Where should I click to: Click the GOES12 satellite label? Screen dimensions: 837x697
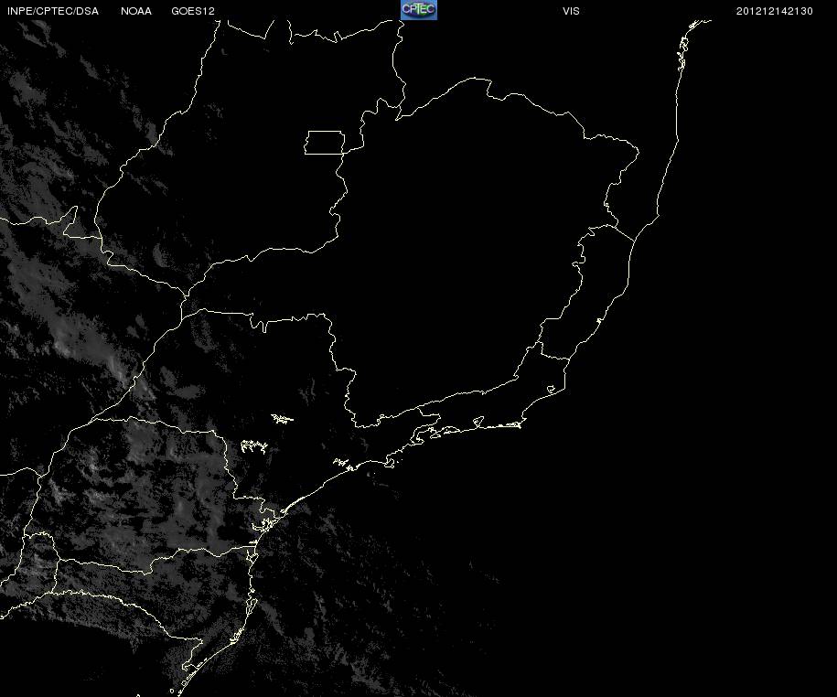tap(193, 11)
